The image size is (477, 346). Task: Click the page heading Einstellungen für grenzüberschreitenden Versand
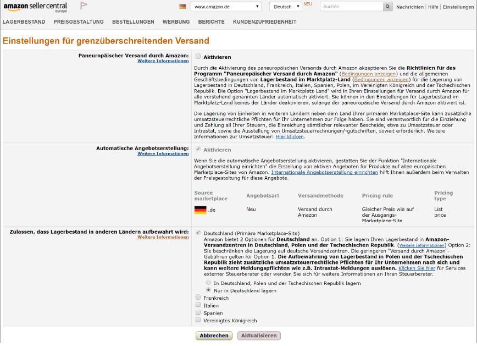click(106, 41)
